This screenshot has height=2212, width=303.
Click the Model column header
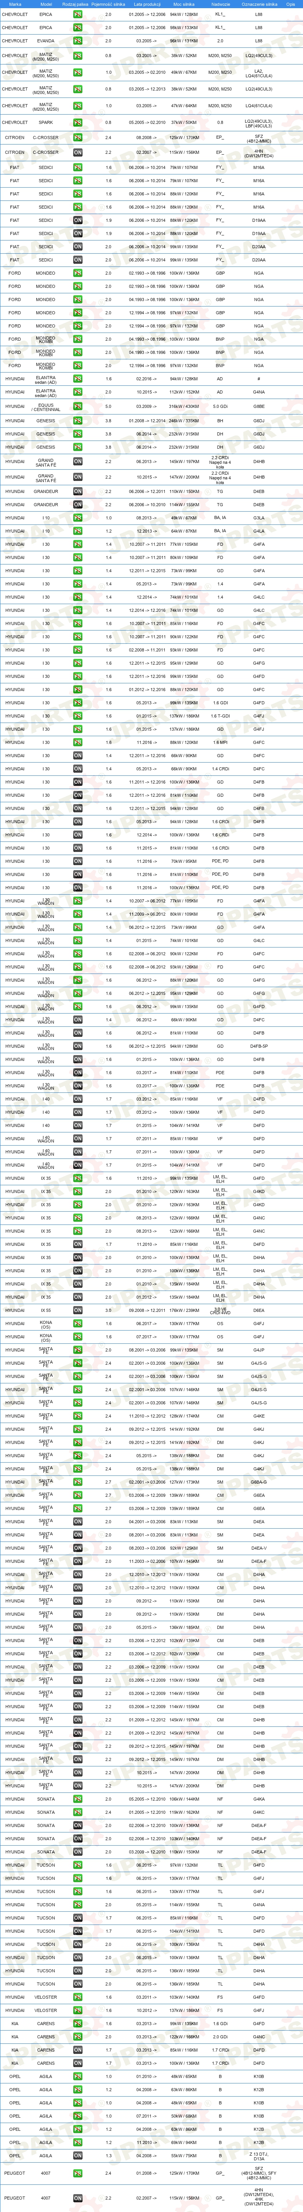click(46, 3)
